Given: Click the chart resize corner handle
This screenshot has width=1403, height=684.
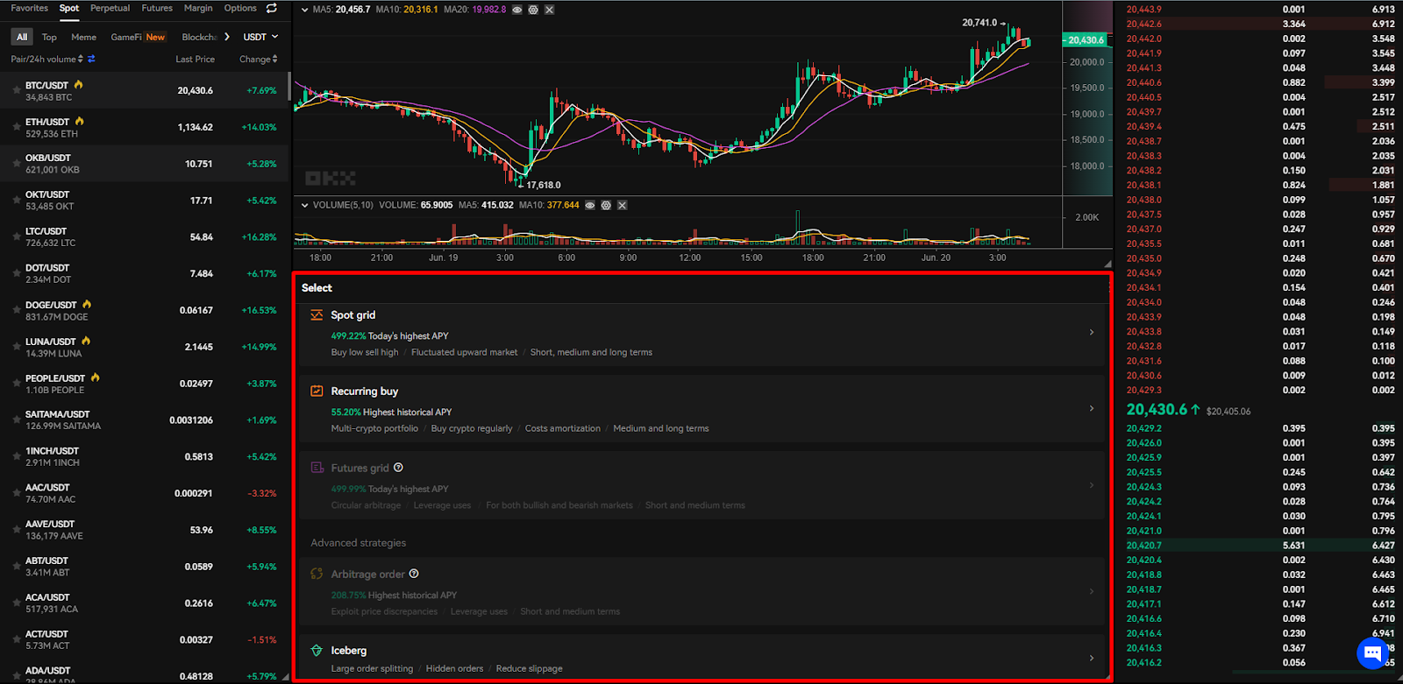Looking at the screenshot, I should click(1107, 264).
